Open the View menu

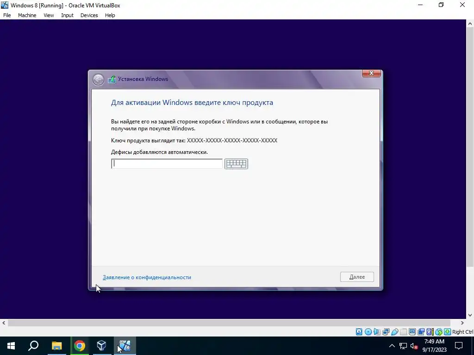[x=49, y=15]
